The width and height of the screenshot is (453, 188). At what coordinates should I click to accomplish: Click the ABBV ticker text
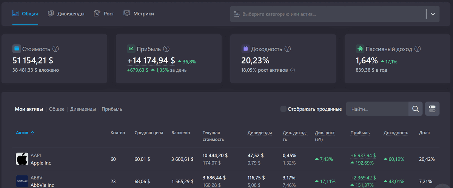point(37,178)
